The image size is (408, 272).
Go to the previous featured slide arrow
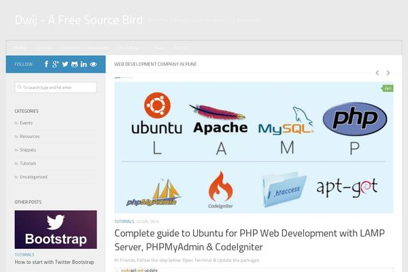(x=377, y=73)
